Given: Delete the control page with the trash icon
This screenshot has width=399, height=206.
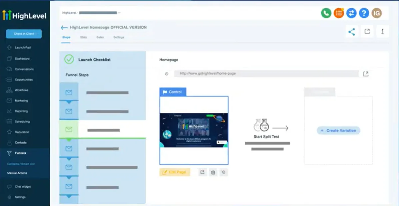Looking at the screenshot, I should coord(213,172).
